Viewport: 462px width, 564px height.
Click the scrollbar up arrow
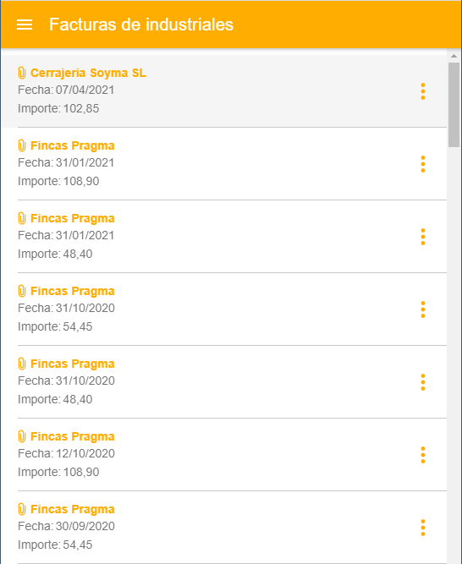click(454, 56)
